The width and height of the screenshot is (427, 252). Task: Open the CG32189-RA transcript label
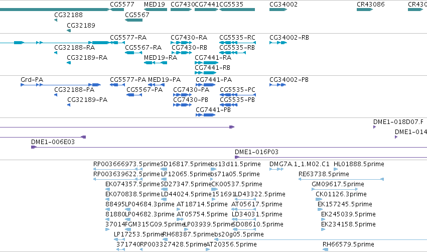[x=87, y=58]
